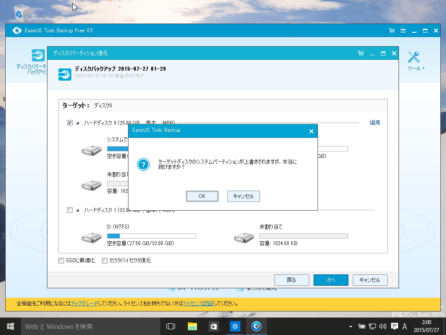Collapse the ハードディスク 1 tree arrow
Viewport: 446px width, 335px height.
(78, 210)
